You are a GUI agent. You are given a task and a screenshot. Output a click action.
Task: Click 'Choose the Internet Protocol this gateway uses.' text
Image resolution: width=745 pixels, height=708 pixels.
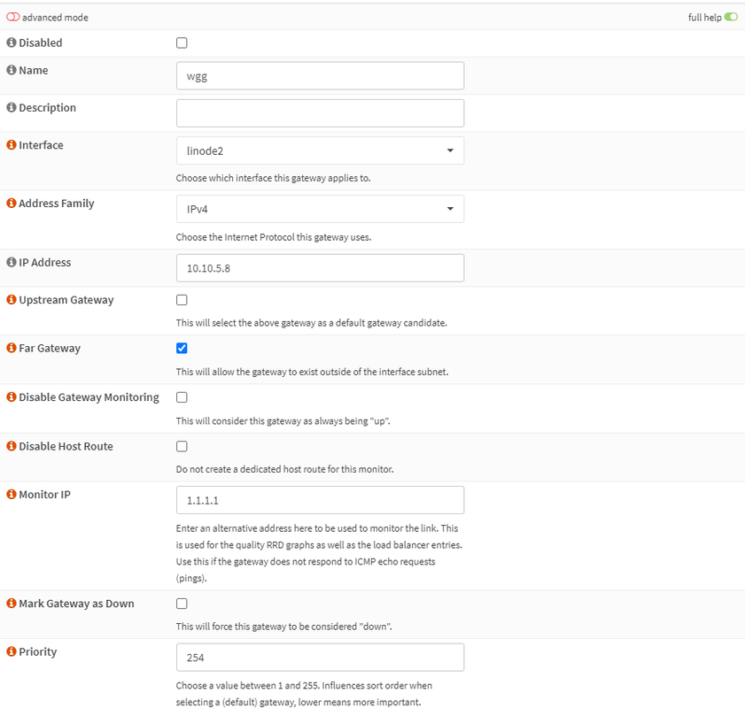(x=274, y=237)
